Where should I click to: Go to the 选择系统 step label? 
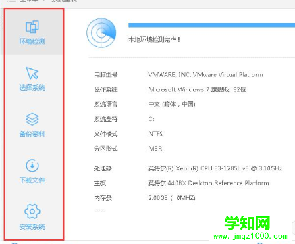(x=32, y=88)
